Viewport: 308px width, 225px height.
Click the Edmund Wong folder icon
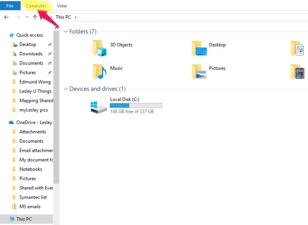(x=14, y=82)
